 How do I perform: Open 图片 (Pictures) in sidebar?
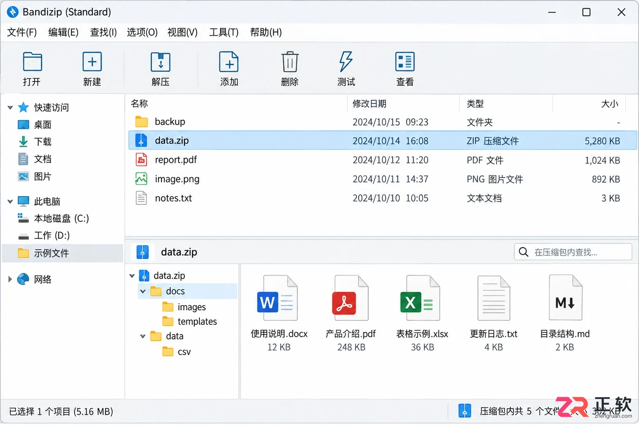coord(43,177)
